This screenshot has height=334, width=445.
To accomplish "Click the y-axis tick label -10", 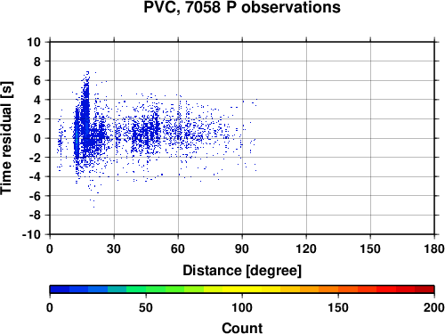I will click(31, 234).
